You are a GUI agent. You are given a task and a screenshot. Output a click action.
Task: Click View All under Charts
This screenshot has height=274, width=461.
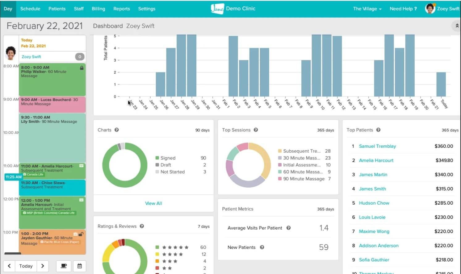pyautogui.click(x=153, y=203)
